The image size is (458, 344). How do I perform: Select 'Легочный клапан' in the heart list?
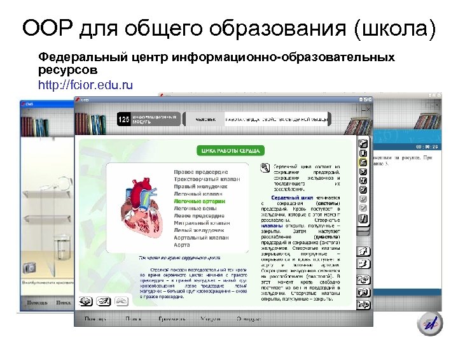(198, 194)
